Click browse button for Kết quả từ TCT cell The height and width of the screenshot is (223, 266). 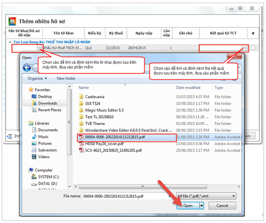click(x=244, y=48)
